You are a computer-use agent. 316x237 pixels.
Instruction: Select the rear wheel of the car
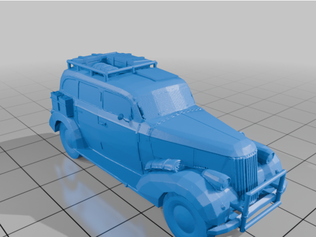[69, 140]
